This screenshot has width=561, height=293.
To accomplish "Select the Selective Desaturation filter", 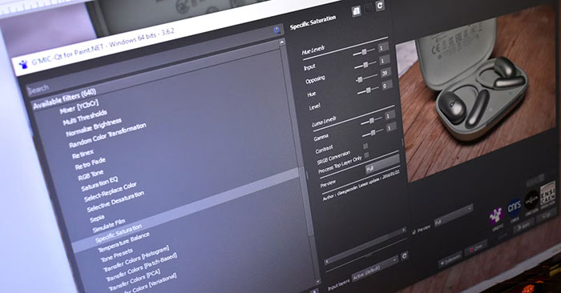I will [x=115, y=201].
